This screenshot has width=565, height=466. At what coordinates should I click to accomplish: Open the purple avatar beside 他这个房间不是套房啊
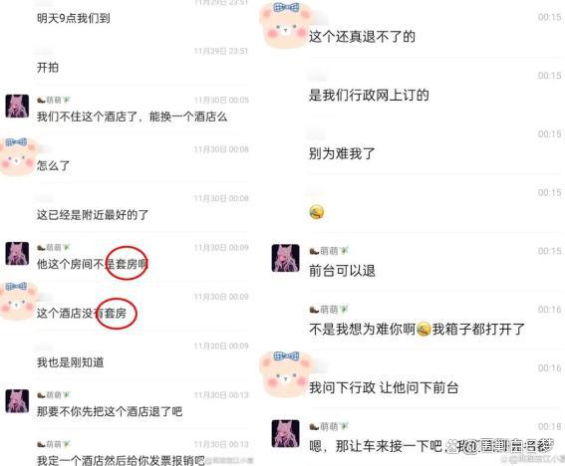click(x=17, y=253)
